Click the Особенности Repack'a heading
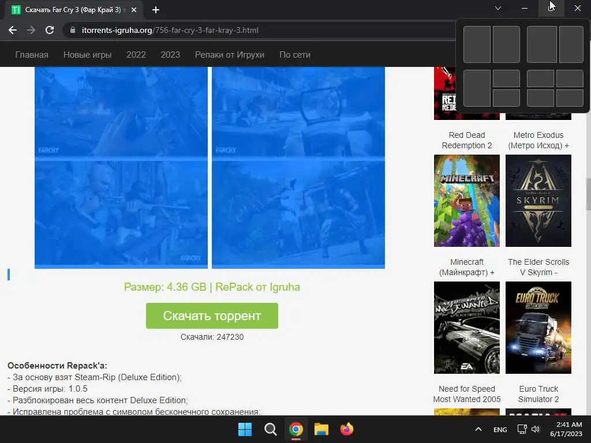 pos(57,365)
